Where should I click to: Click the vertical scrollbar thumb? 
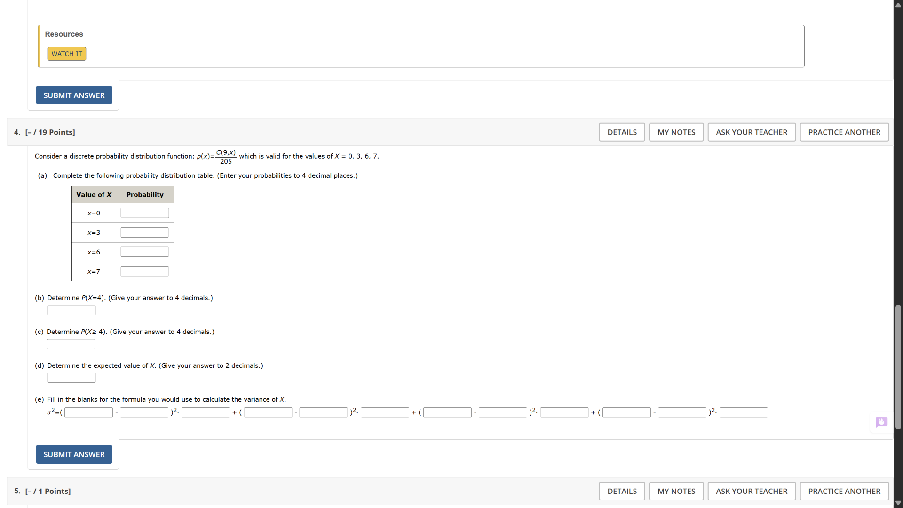(x=898, y=367)
